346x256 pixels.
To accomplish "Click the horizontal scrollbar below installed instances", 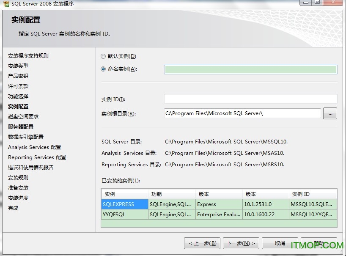I will pos(220,223).
